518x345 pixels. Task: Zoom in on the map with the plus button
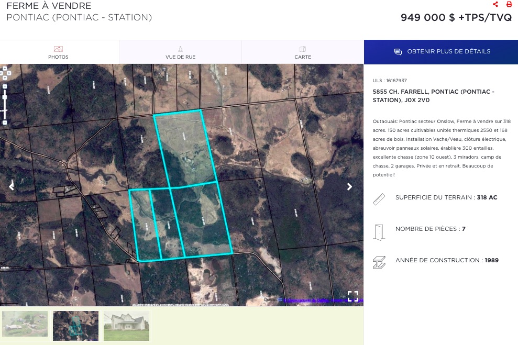click(x=5, y=86)
